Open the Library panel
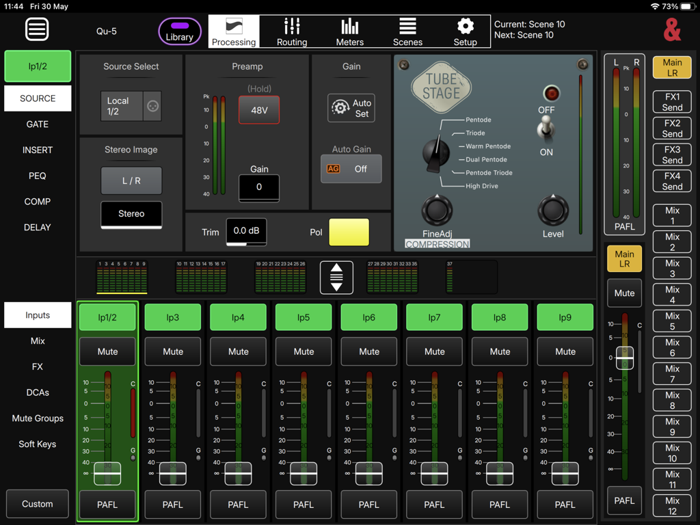This screenshot has width=700, height=525. point(179,31)
